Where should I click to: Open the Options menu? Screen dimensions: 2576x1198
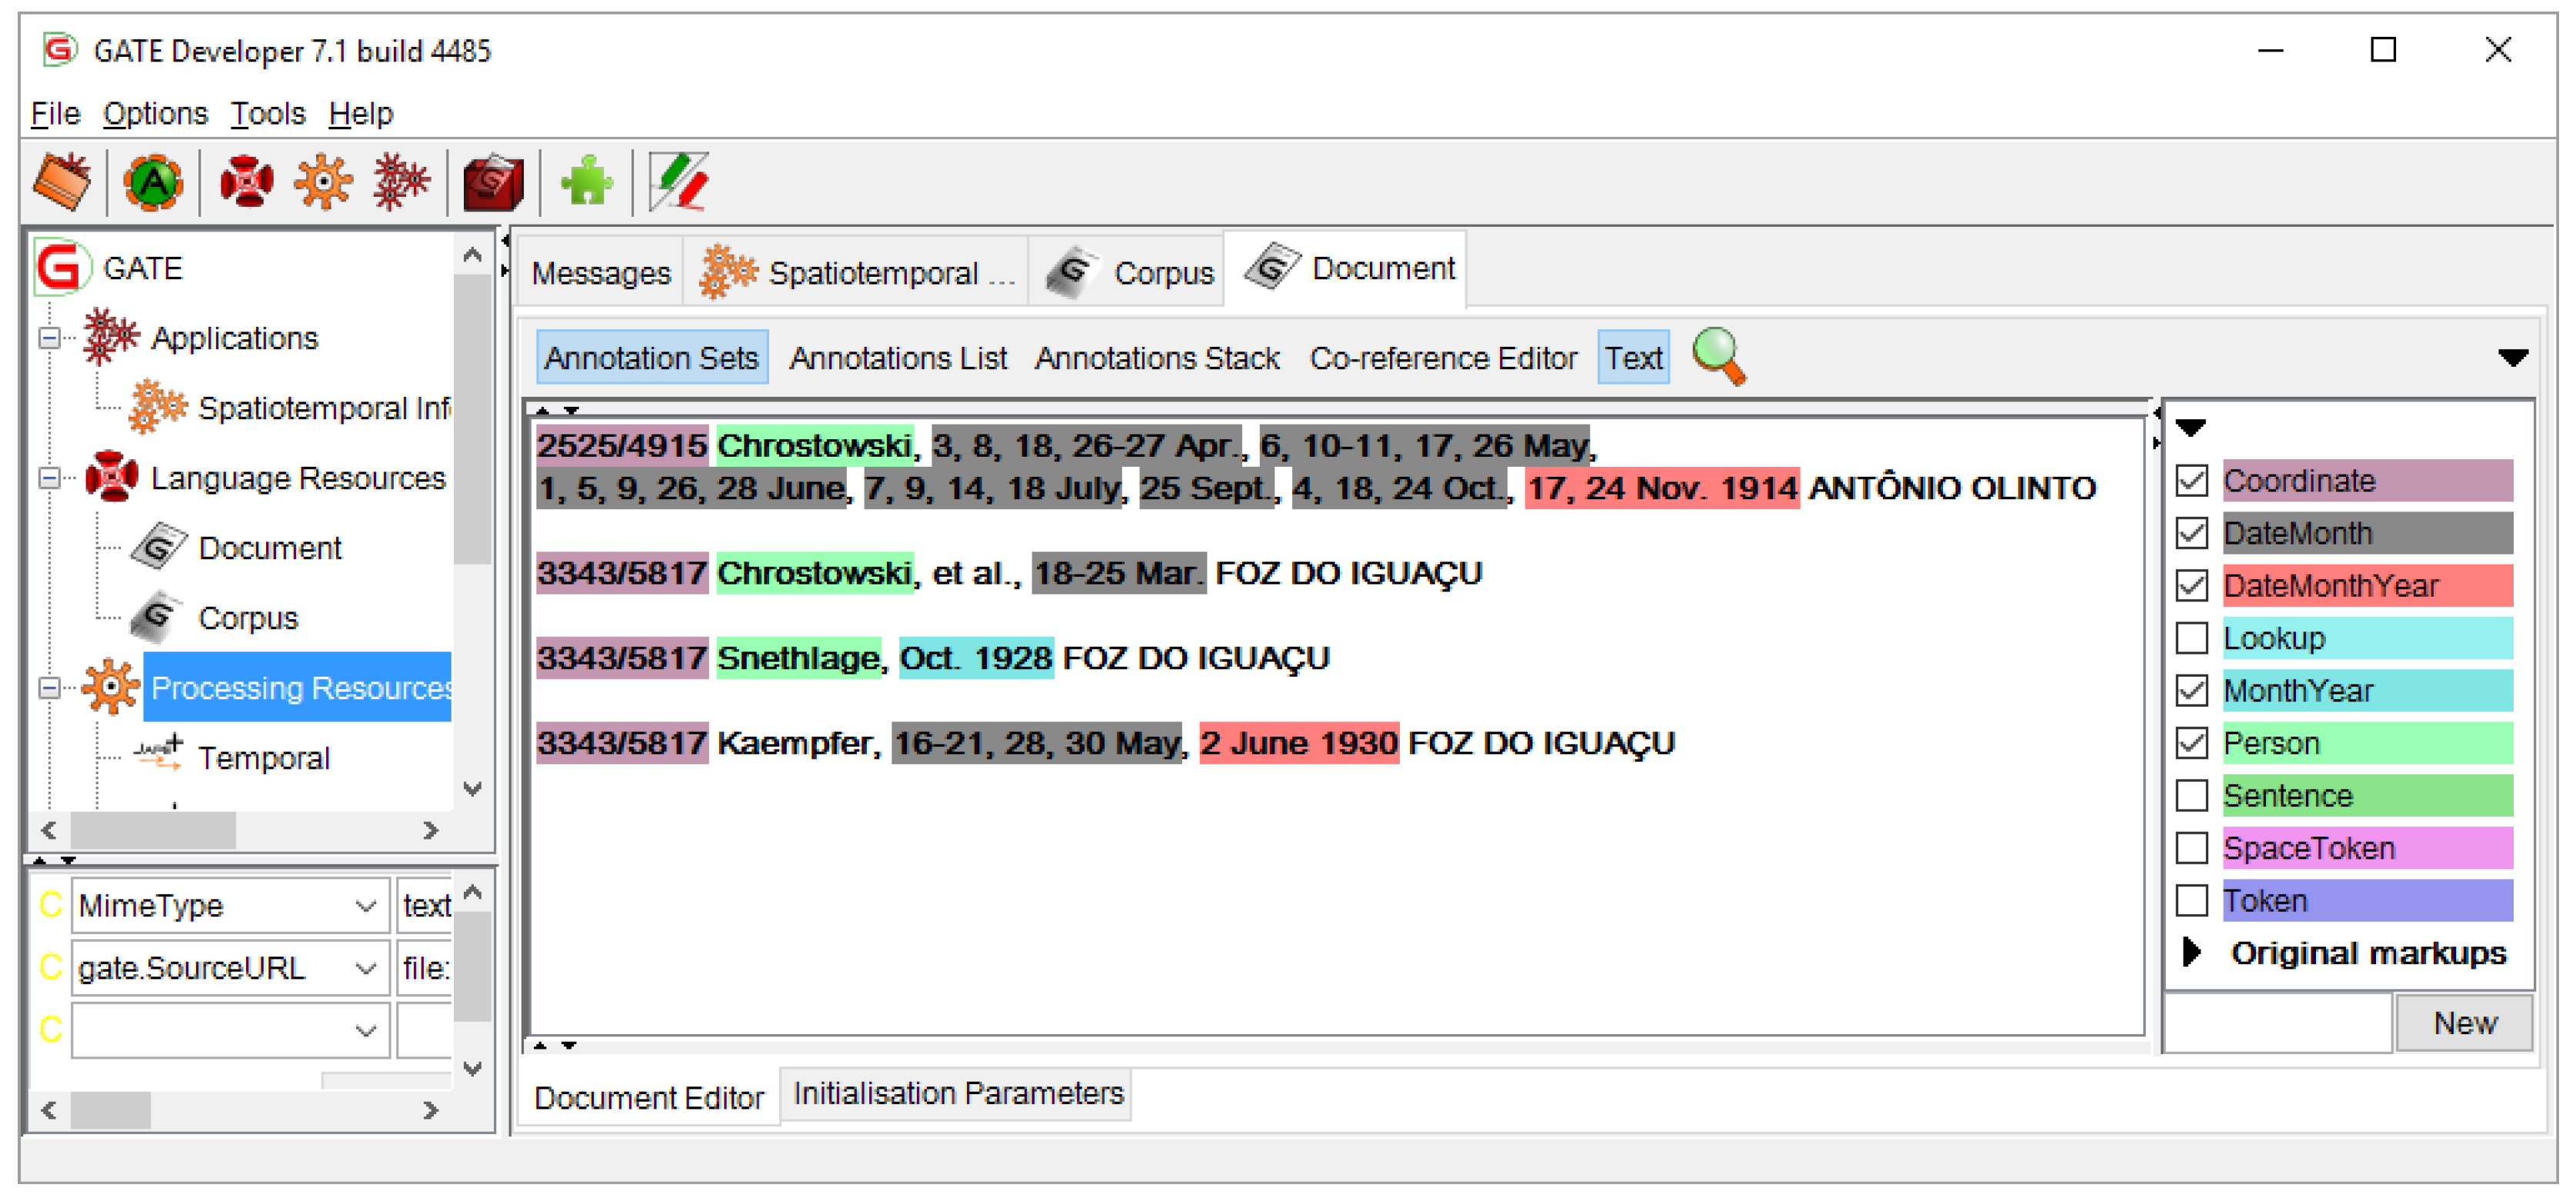coord(155,114)
